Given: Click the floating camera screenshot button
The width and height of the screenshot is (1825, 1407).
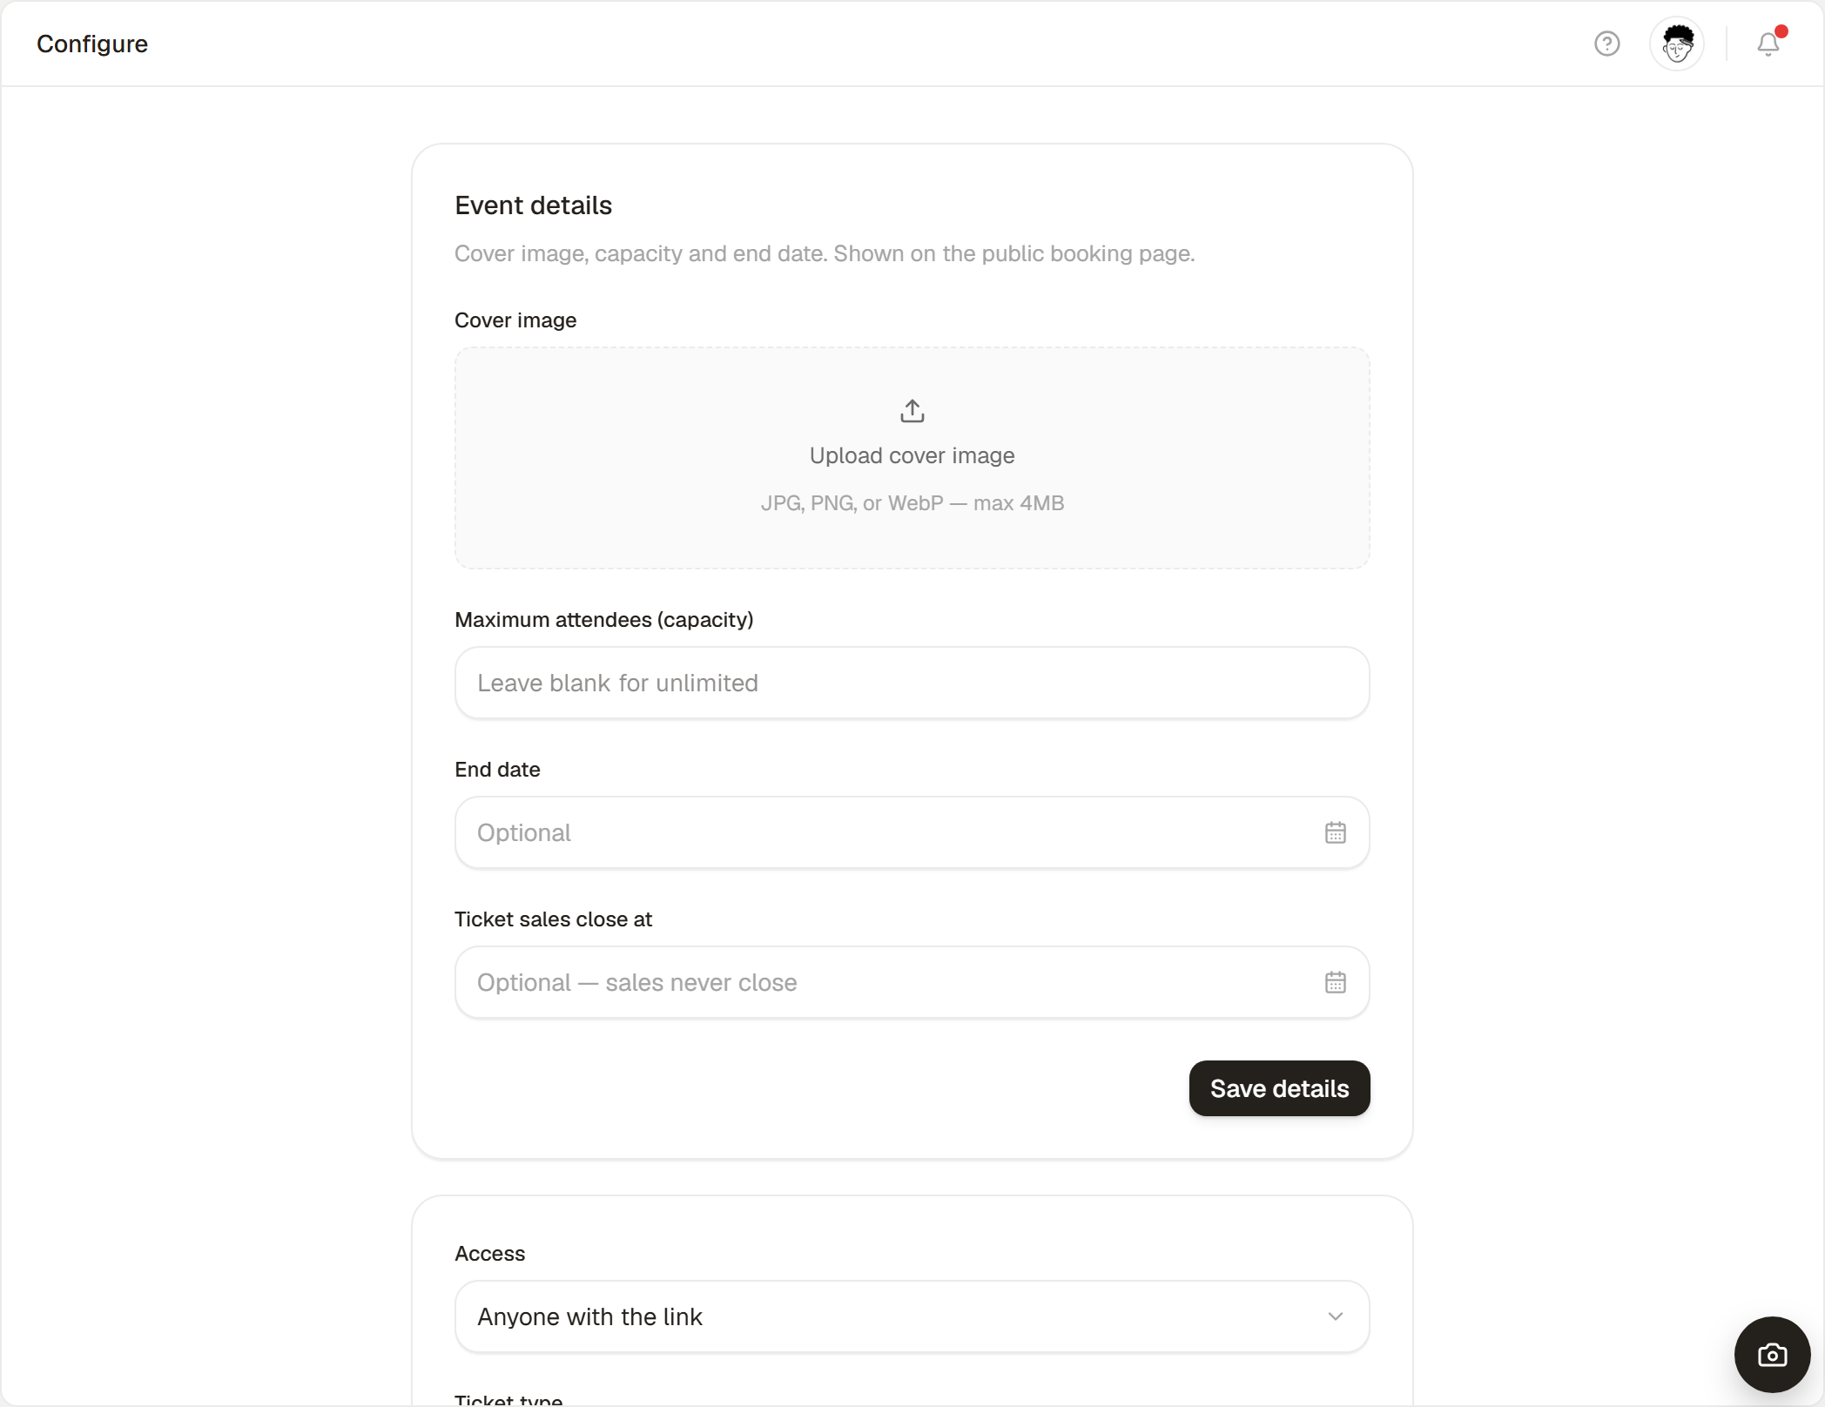Looking at the screenshot, I should [1772, 1355].
